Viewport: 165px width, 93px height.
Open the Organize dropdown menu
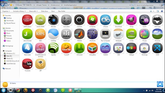coord(6,11)
